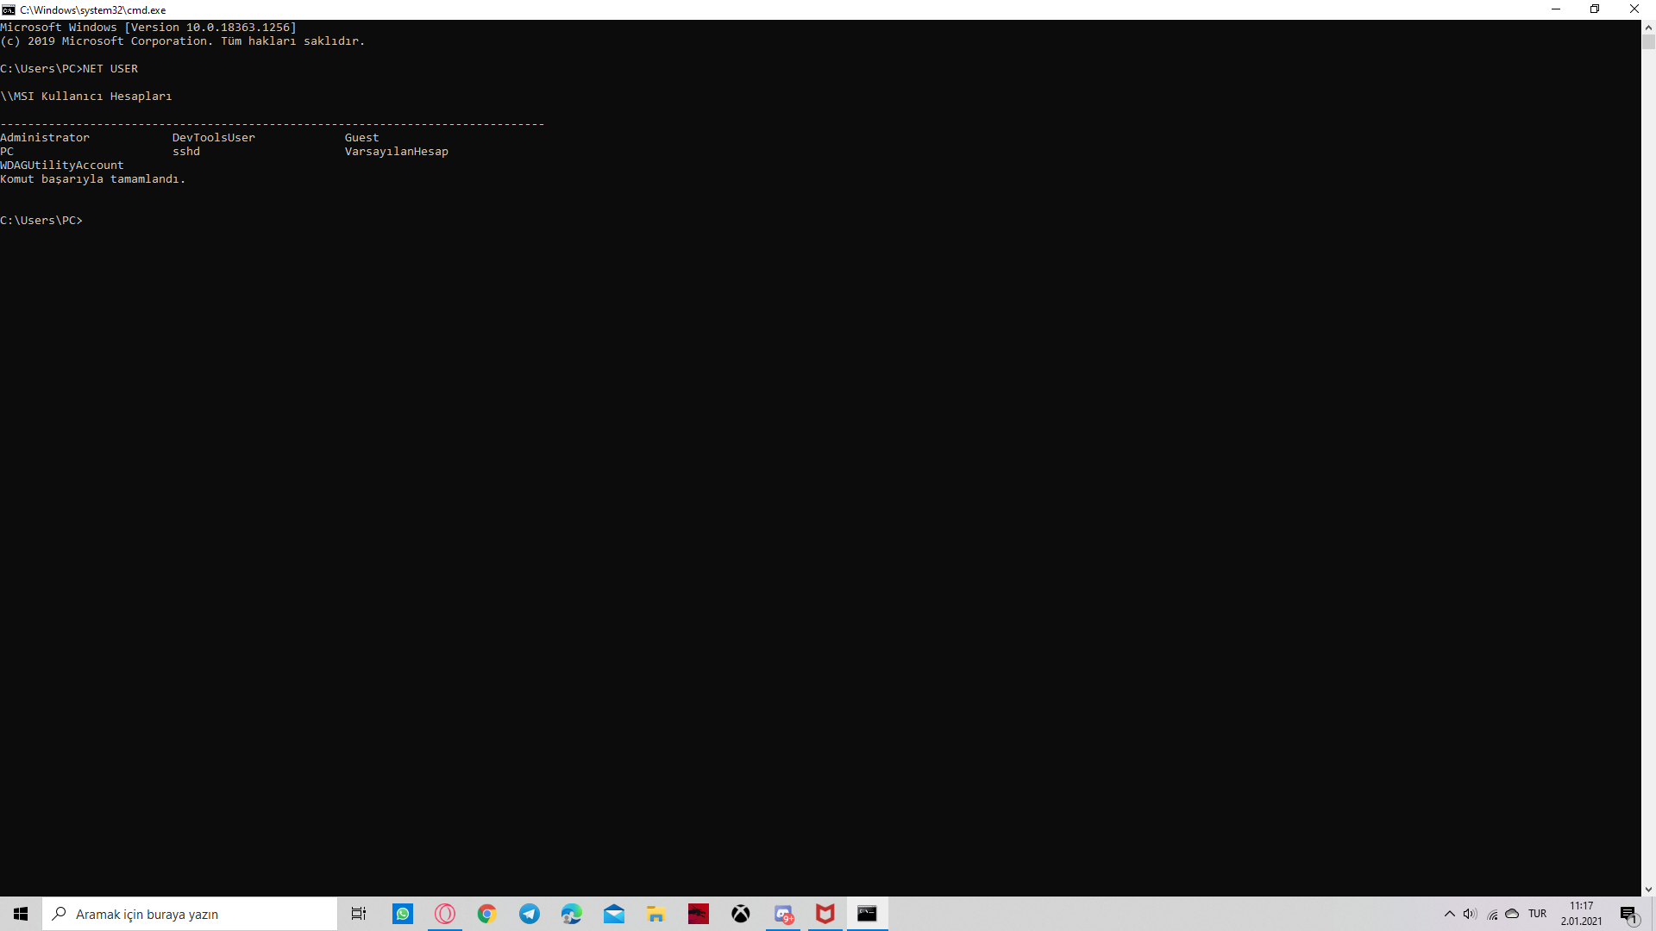Open File Explorer from the taskbar

pos(656,914)
